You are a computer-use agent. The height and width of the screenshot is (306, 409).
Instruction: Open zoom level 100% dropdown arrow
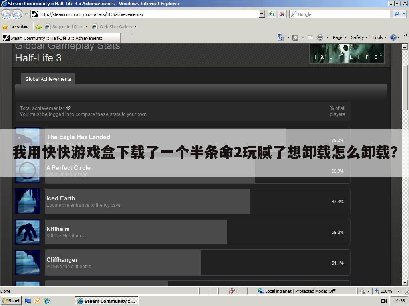click(399, 291)
